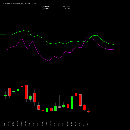Click the 20 May date label
This screenshot has height=130, width=130.
click(9, 124)
